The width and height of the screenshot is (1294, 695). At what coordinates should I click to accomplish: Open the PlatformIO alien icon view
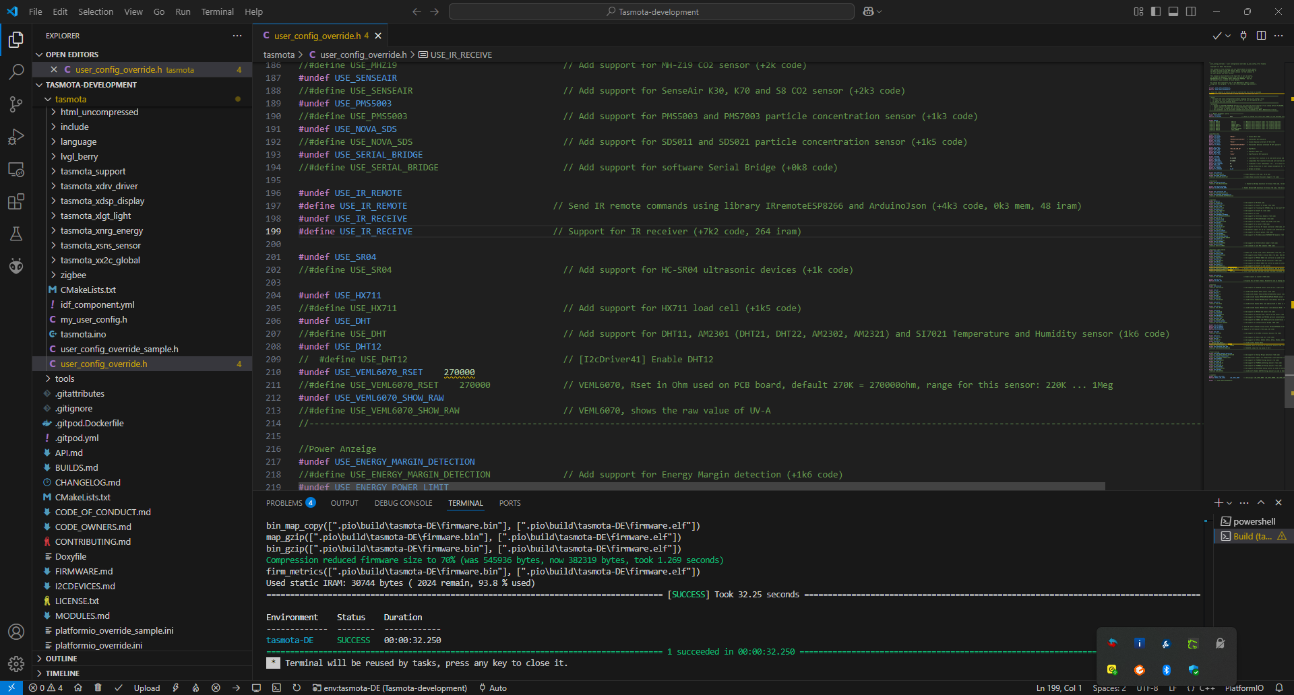[16, 266]
